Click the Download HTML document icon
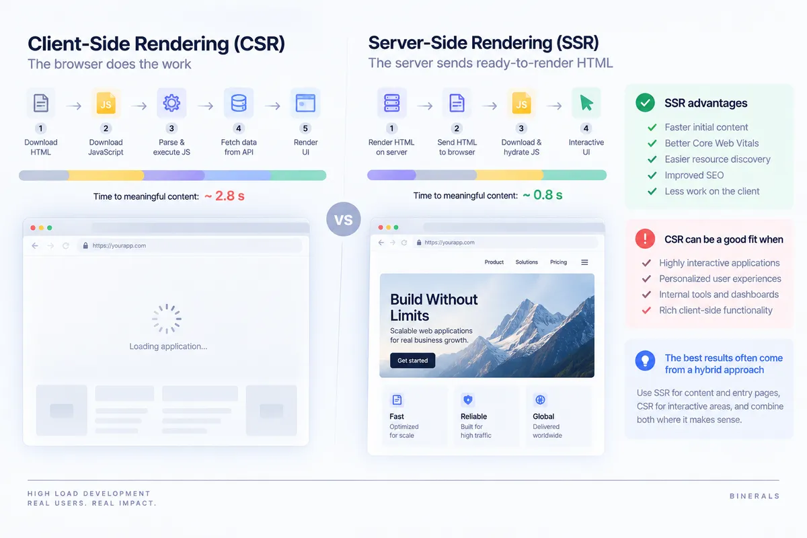807x538 pixels. pyautogui.click(x=41, y=104)
